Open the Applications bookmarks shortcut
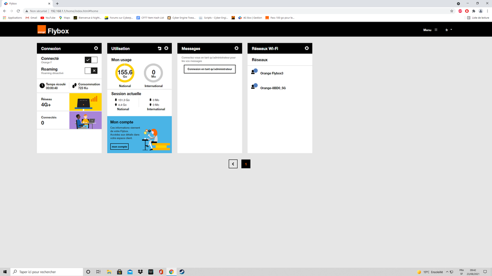The image size is (492, 276). click(12, 18)
